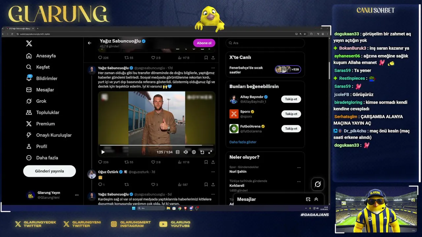Open Oğuz Öztürk's profile picture

click(x=92, y=174)
